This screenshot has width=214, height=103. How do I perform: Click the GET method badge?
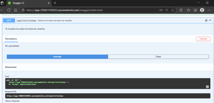click(9, 20)
